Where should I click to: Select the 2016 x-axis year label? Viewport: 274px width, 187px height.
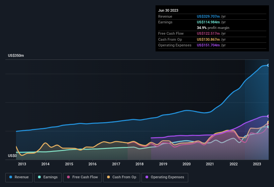tap(92, 164)
